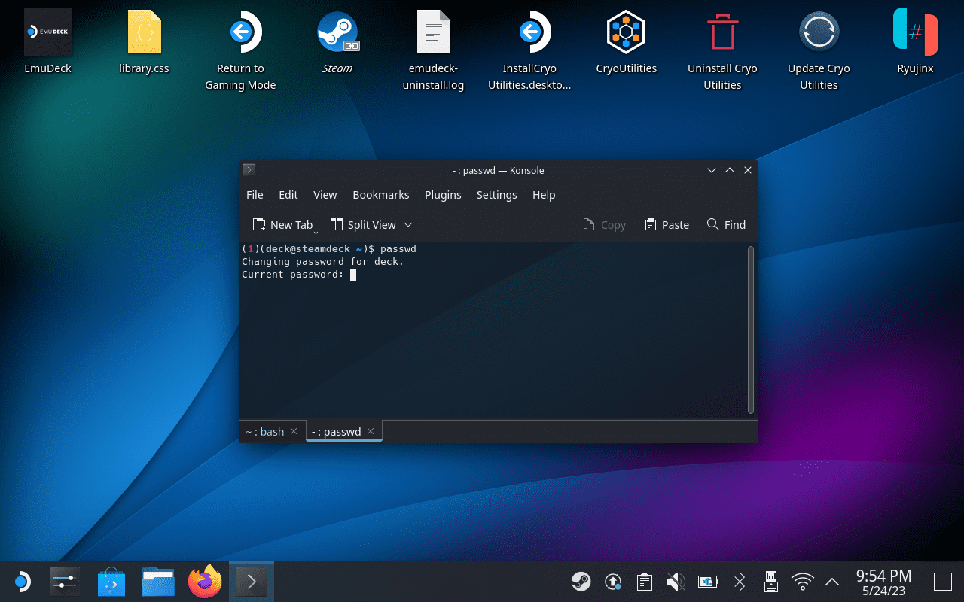The height and width of the screenshot is (602, 964).
Task: Expand the Split View dropdown chevron
Action: (408, 224)
